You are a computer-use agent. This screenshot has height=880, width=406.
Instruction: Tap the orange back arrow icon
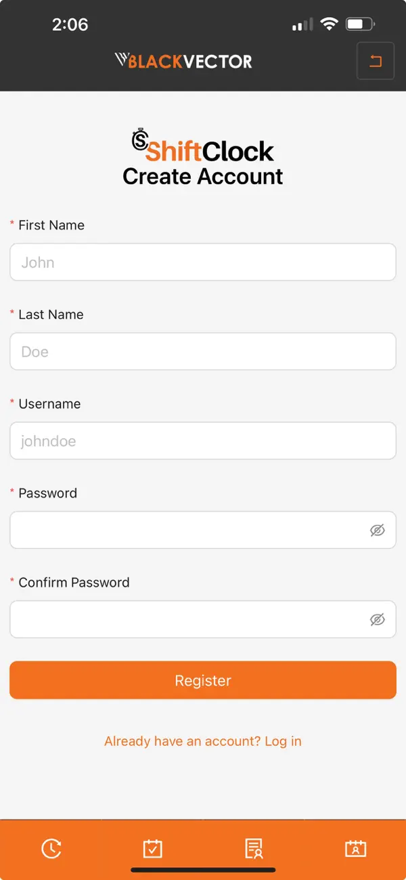click(x=375, y=61)
